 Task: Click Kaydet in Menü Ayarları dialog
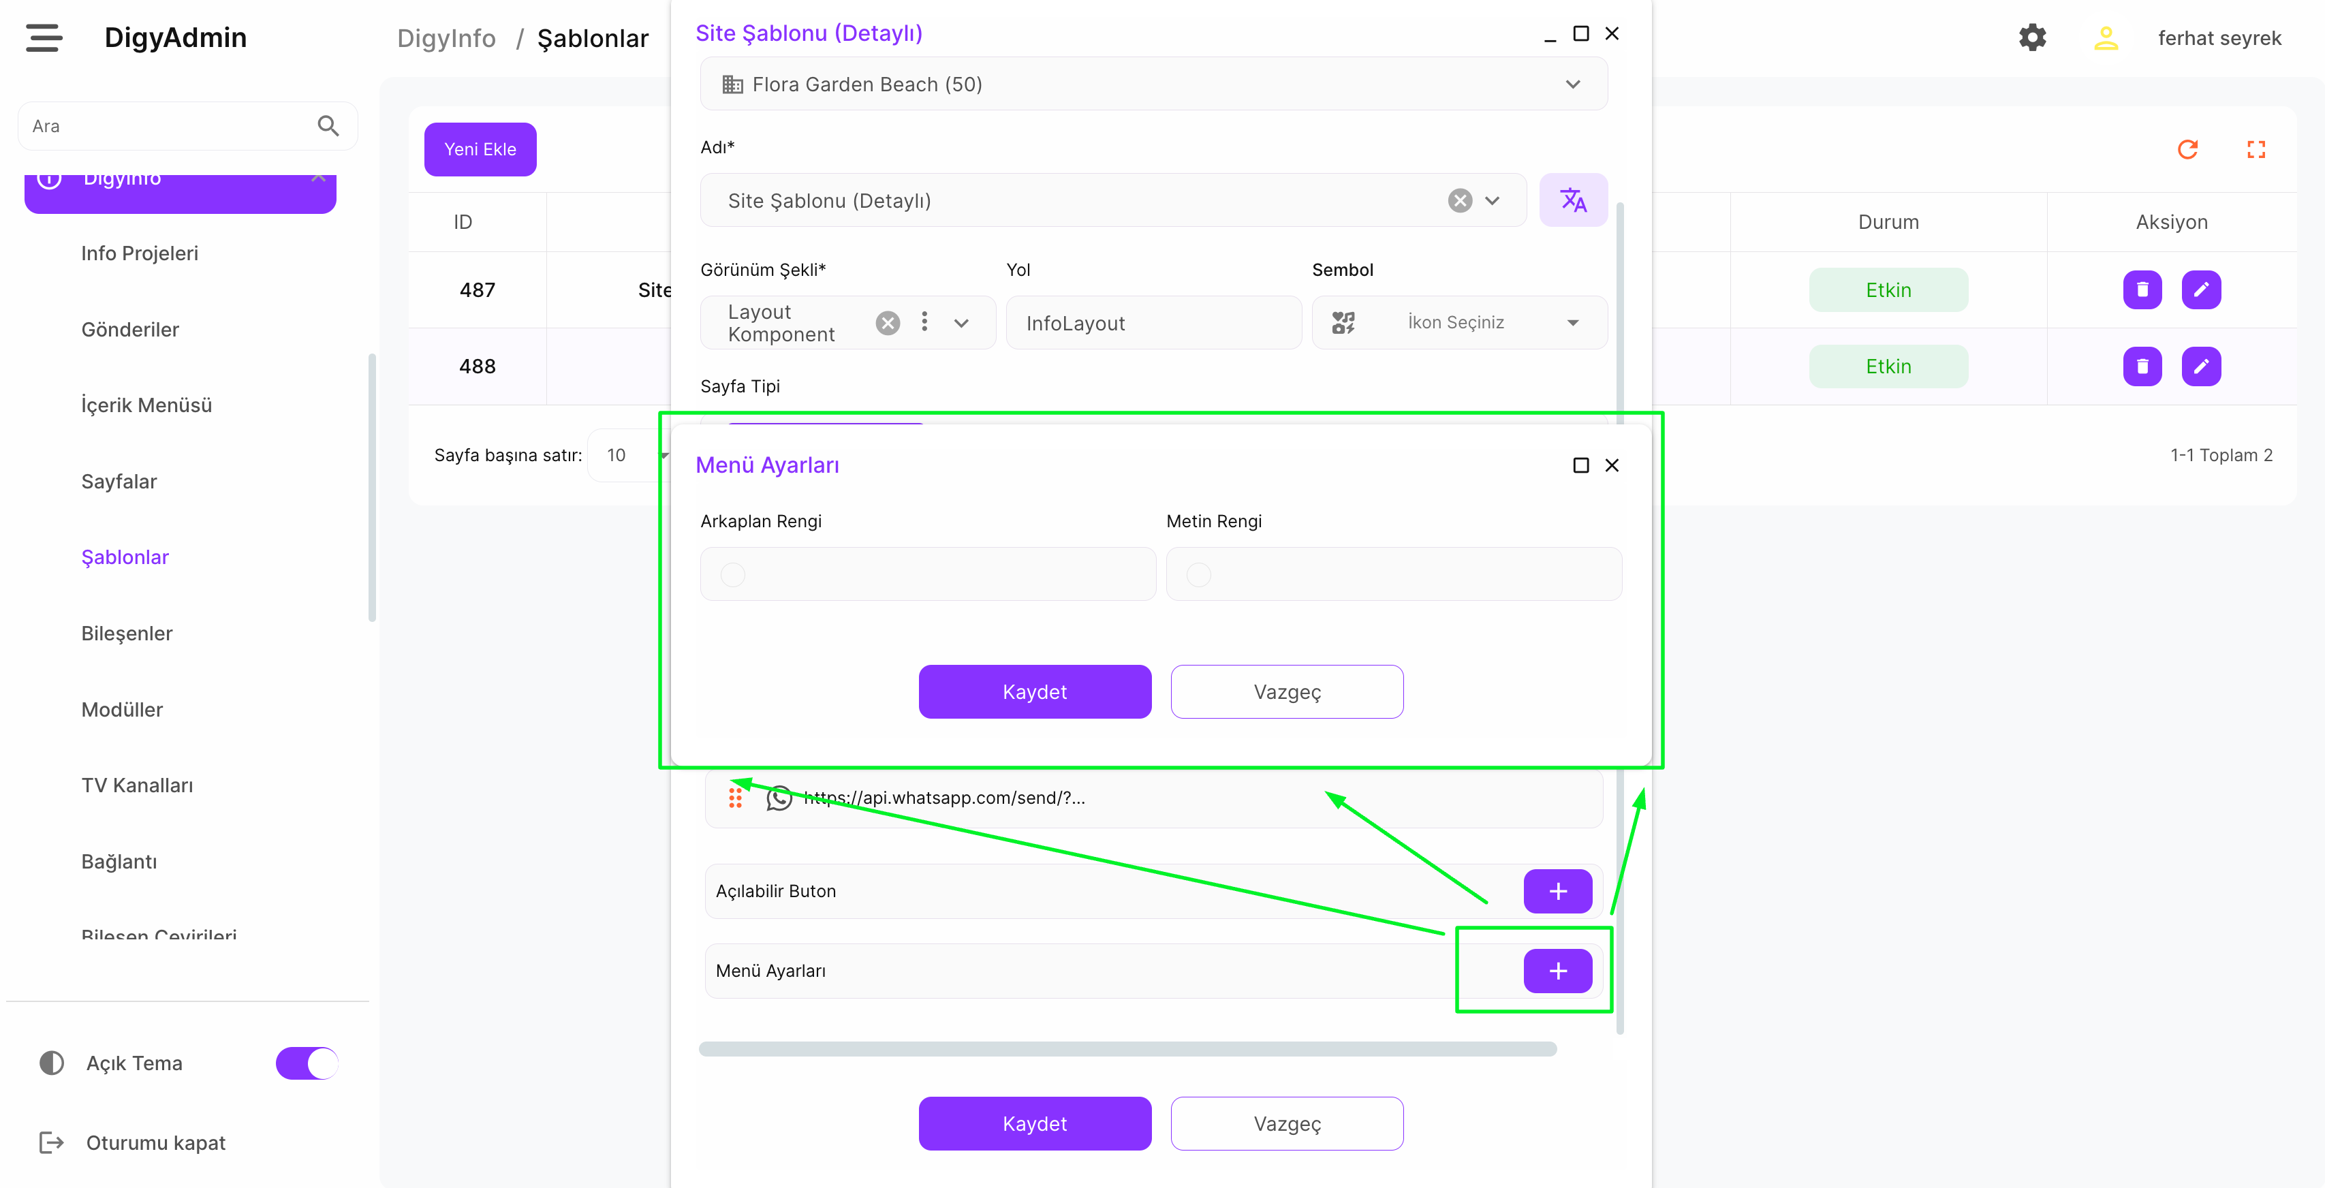[x=1034, y=691]
